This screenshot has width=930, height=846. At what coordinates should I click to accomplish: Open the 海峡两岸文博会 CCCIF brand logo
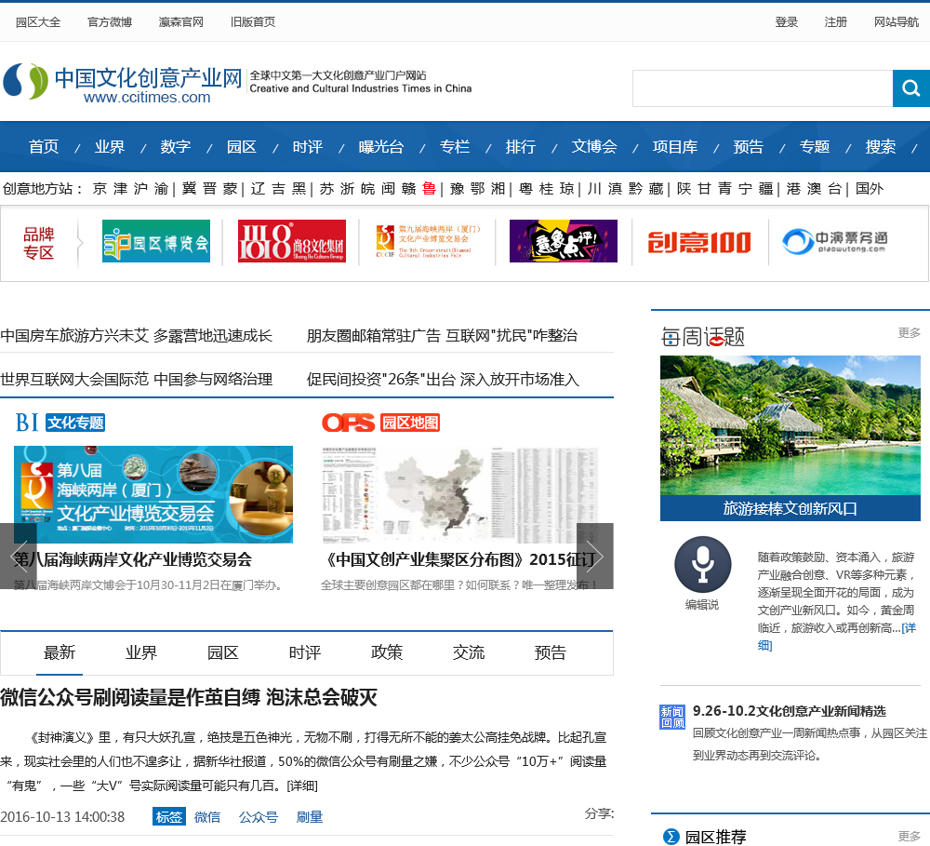pos(428,241)
